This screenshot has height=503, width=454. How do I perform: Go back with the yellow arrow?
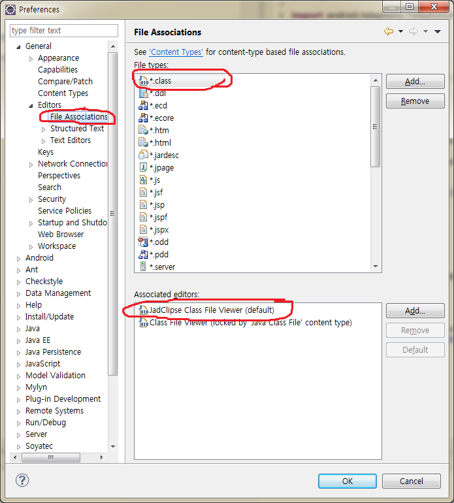tap(389, 31)
